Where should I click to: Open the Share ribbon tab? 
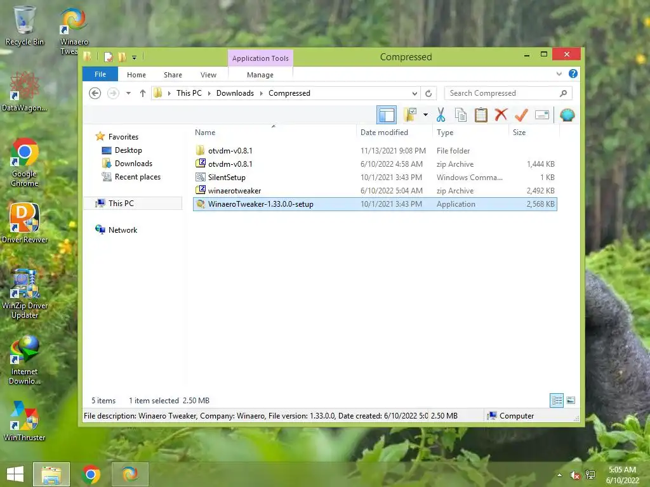pyautogui.click(x=173, y=75)
